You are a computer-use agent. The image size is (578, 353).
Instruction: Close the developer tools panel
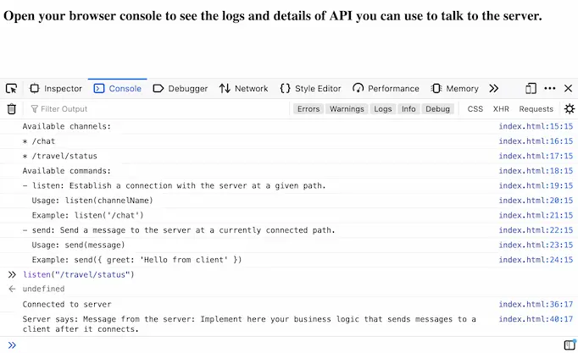[x=569, y=88]
